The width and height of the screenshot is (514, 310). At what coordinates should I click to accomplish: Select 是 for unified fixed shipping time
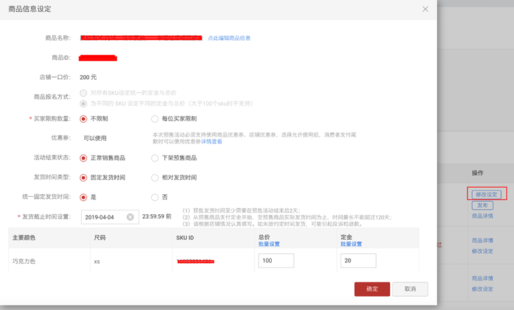83,197
